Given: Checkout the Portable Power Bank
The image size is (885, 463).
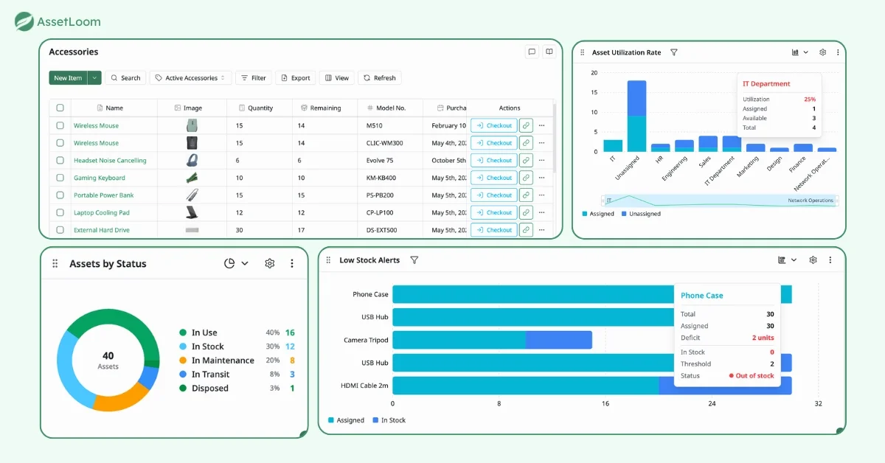Looking at the screenshot, I should (494, 195).
